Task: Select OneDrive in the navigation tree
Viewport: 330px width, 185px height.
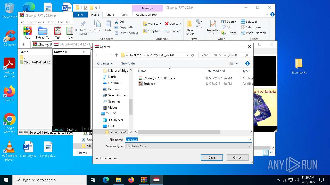Action: click(114, 83)
